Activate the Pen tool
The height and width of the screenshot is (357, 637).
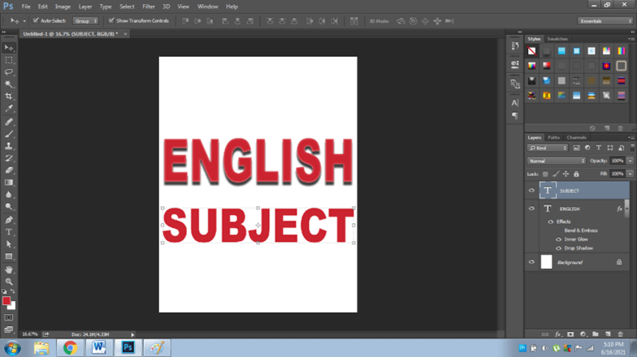point(9,220)
